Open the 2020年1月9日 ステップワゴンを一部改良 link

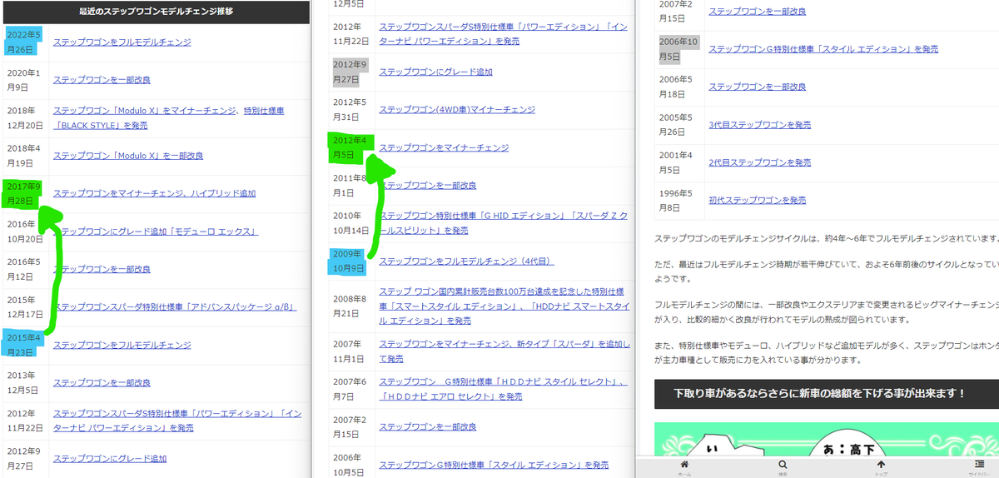[x=102, y=80]
